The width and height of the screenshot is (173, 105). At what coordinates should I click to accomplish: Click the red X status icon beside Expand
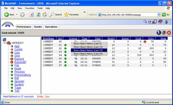pyautogui.click(x=12, y=59)
